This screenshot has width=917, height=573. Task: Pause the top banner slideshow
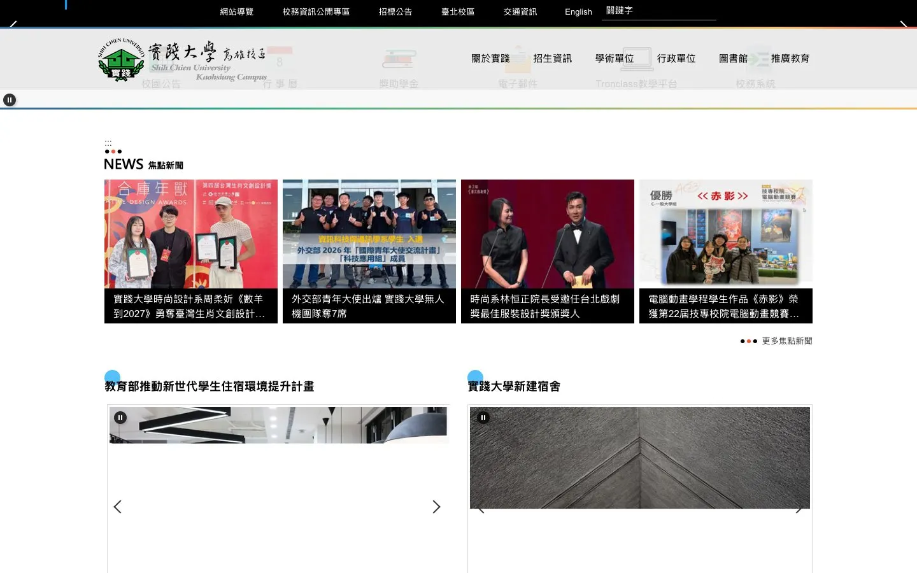[x=9, y=100]
